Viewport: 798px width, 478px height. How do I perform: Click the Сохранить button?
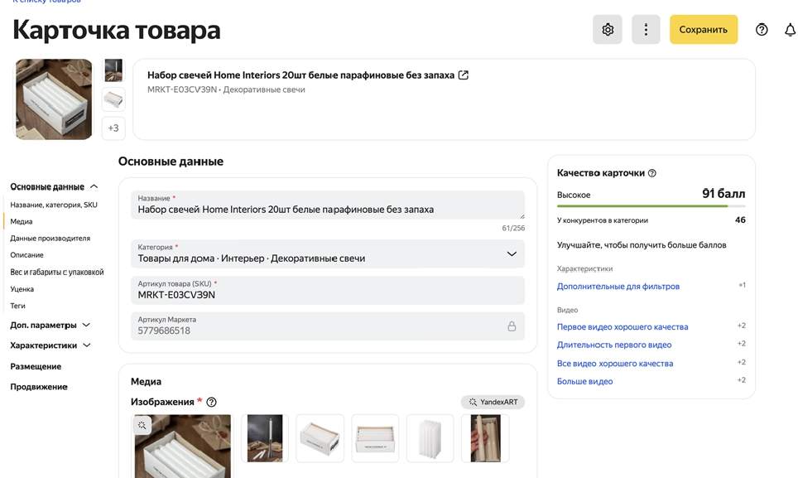703,30
